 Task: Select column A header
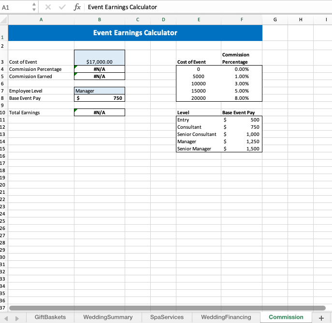(41, 20)
